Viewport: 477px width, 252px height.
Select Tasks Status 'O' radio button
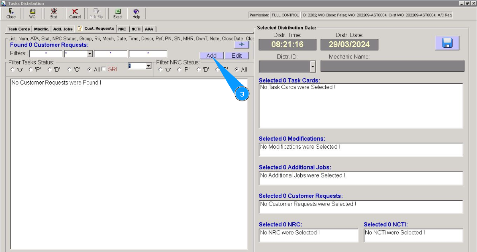tap(13, 70)
